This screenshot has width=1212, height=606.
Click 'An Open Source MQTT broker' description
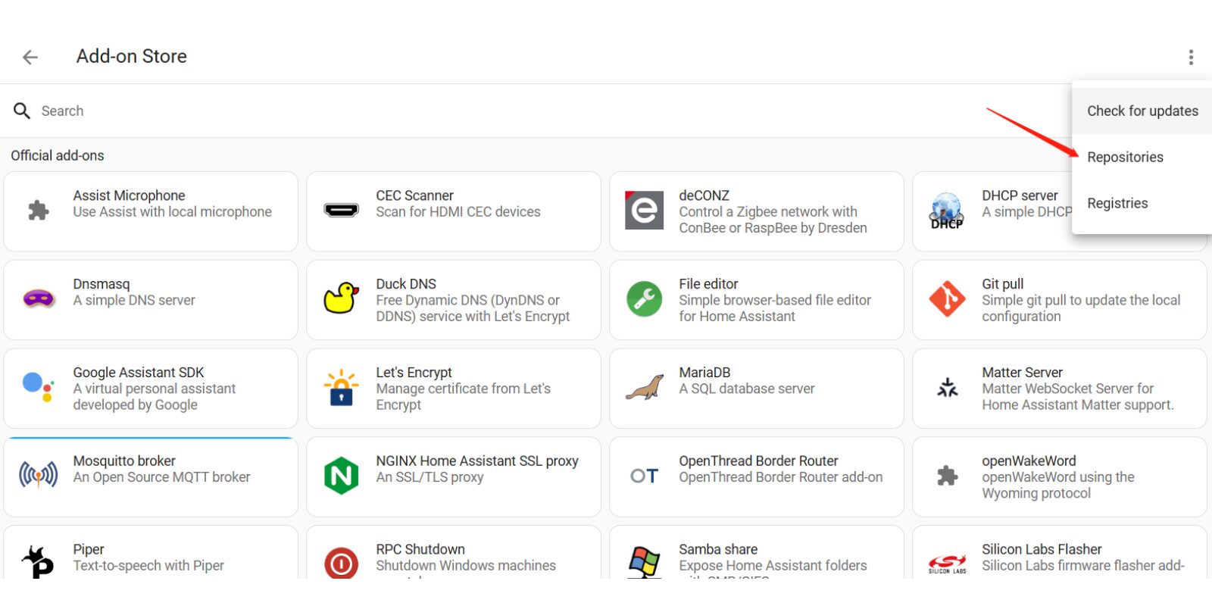[161, 477]
